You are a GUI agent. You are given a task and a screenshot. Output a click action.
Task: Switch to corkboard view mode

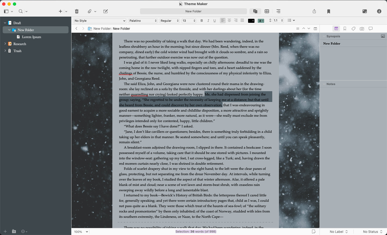pos(267,11)
